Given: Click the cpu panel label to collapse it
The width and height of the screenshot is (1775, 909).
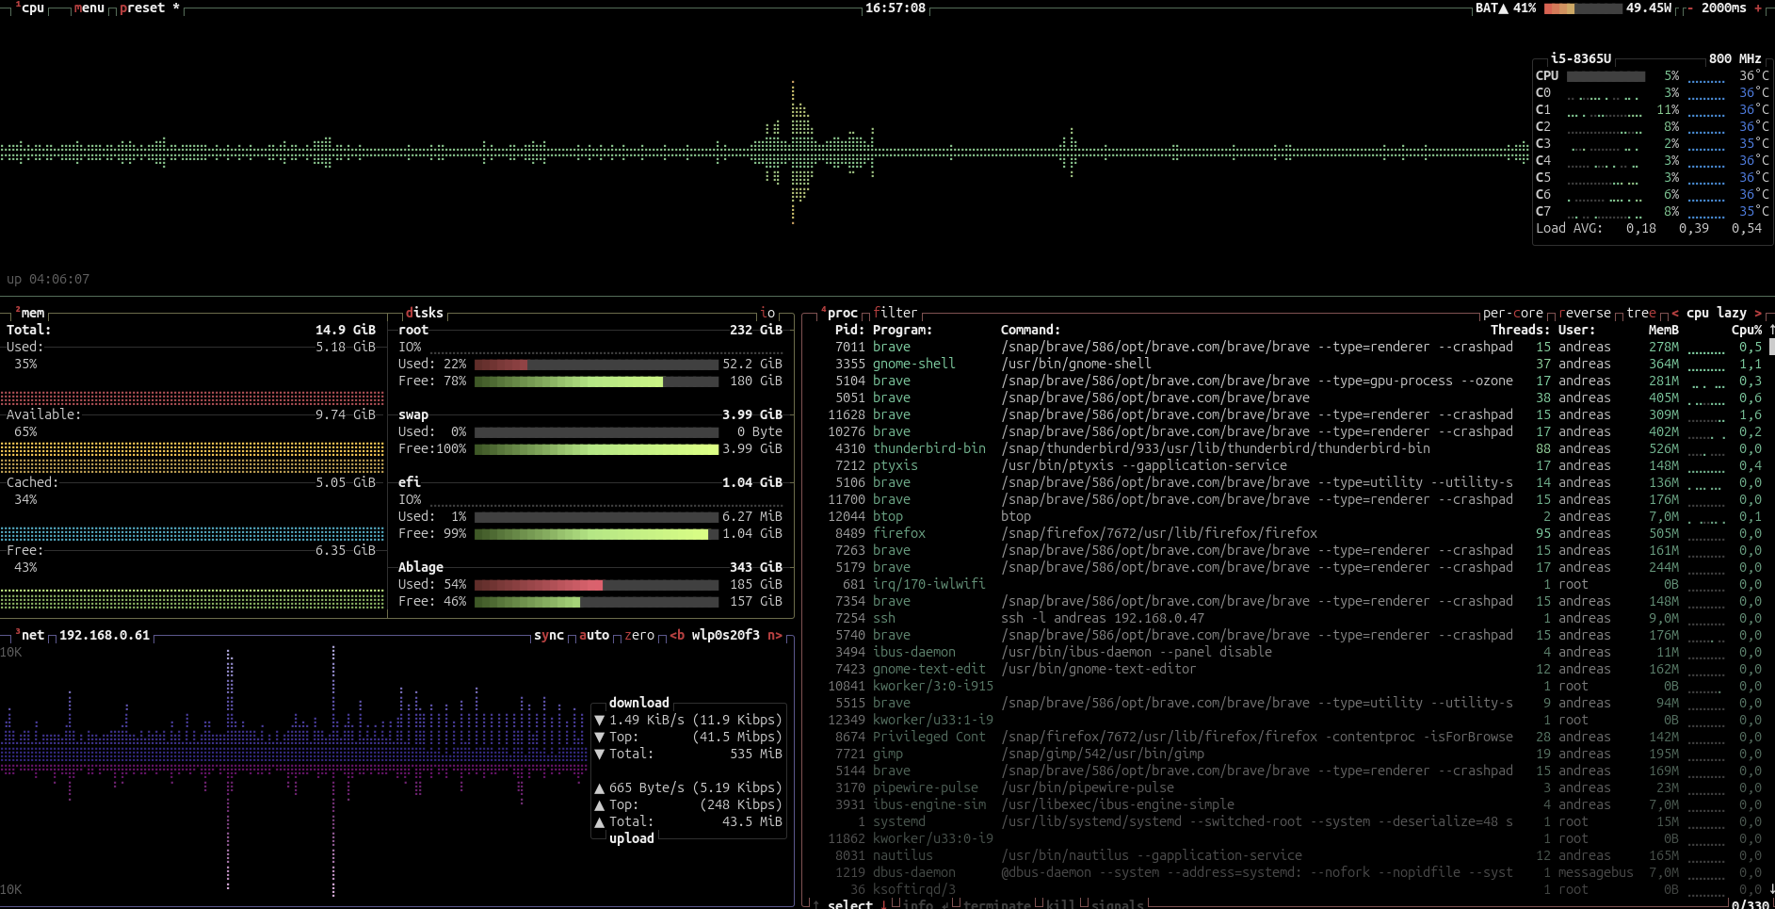Looking at the screenshot, I should tap(32, 8).
